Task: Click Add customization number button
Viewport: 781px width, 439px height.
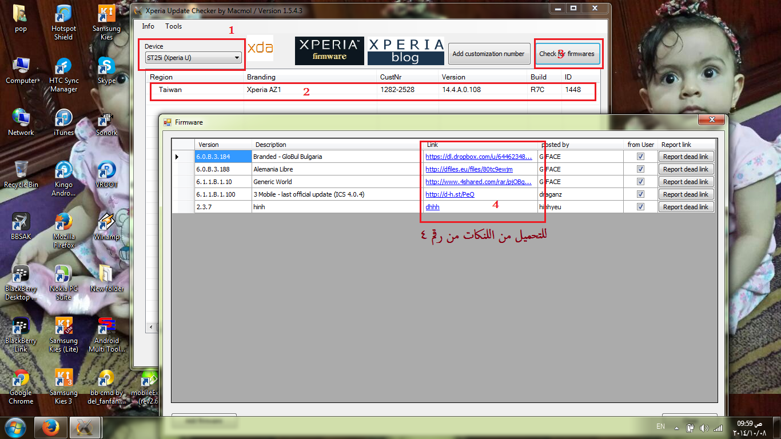Action: [x=488, y=54]
